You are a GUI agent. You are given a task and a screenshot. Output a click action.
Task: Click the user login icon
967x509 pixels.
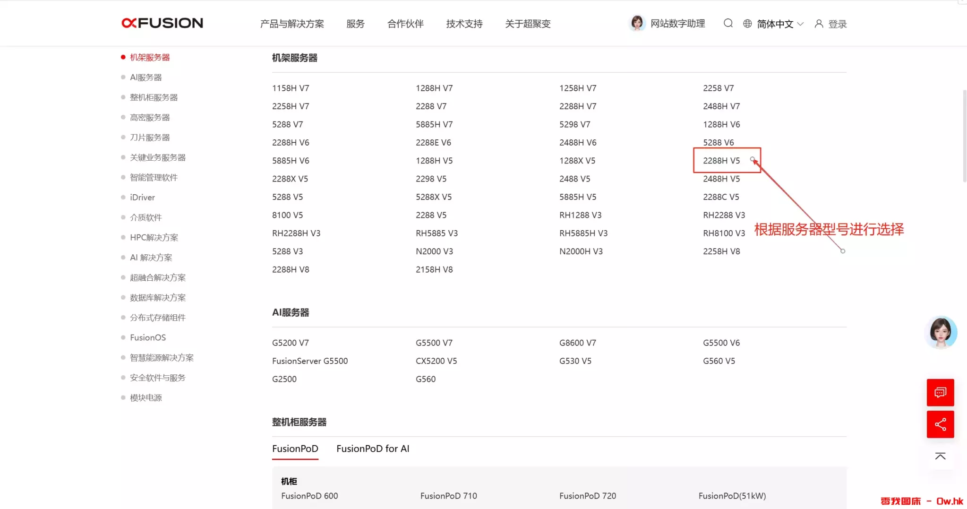819,24
